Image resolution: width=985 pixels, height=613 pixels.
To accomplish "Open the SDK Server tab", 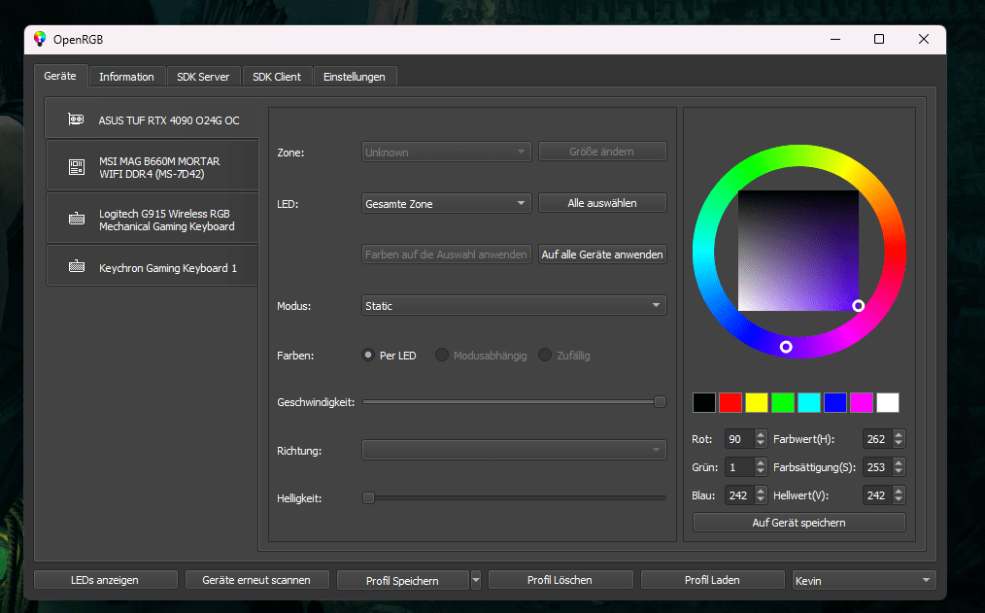I will (x=203, y=77).
